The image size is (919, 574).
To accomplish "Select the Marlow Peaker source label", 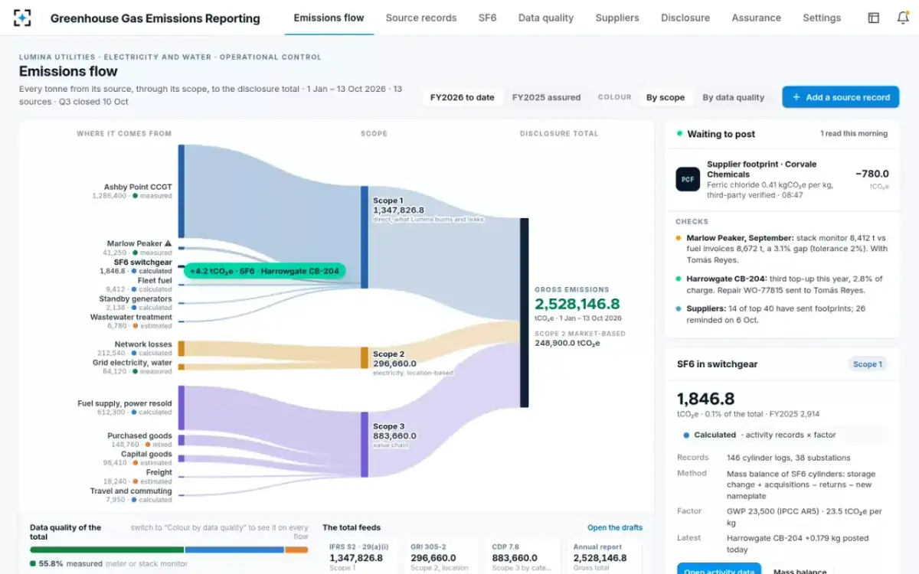I will coord(134,243).
